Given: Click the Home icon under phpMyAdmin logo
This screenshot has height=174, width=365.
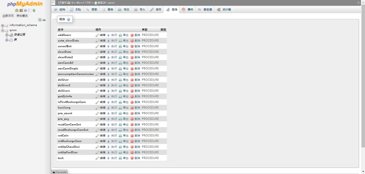Looking at the screenshot, I should pyautogui.click(x=17, y=10).
